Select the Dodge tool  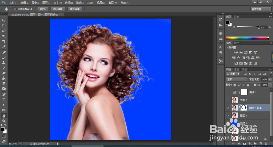click(x=4, y=89)
